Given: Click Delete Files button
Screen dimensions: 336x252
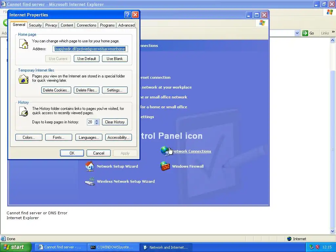Looking at the screenshot, I should click(x=87, y=90).
